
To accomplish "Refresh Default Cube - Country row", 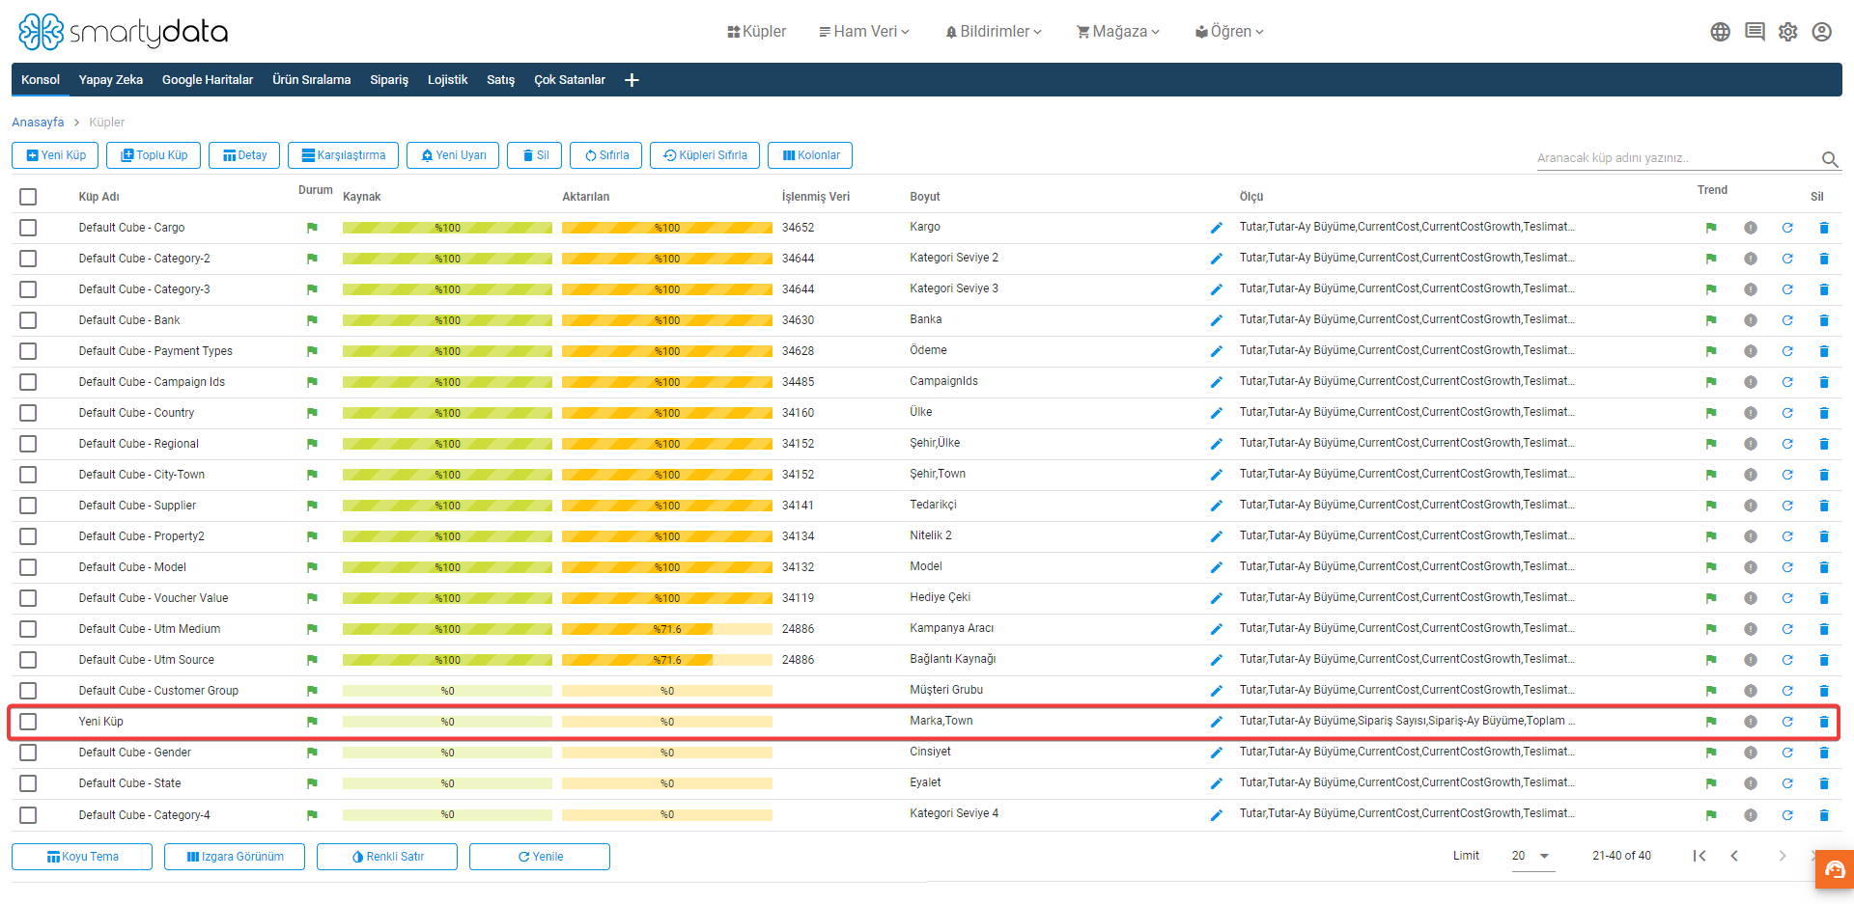I will 1787,413.
